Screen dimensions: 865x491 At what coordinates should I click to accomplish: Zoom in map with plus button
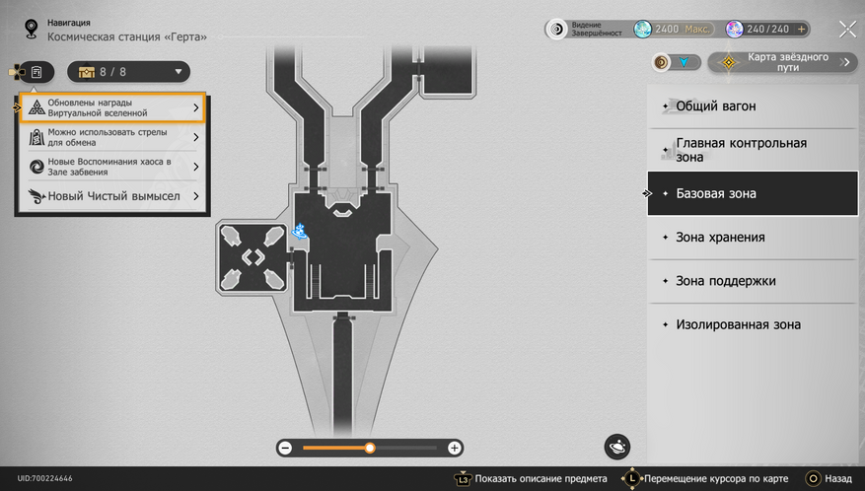[x=454, y=448]
